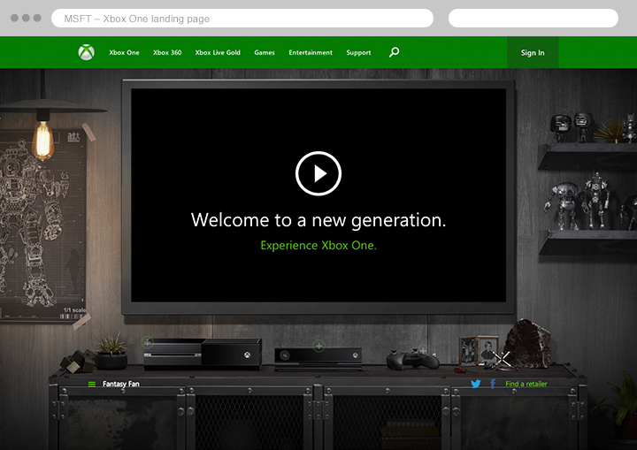The height and width of the screenshot is (450, 637).
Task: Click the plus hotspot on the Xbox One console
Action: click(148, 342)
